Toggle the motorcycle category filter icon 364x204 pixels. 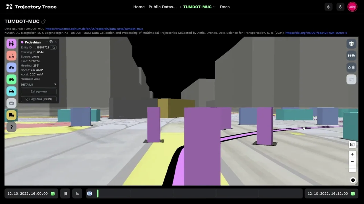(11, 79)
